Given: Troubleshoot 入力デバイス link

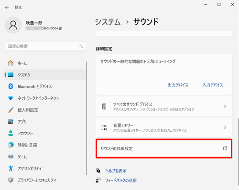Looking at the screenshot, I should tap(213, 85).
